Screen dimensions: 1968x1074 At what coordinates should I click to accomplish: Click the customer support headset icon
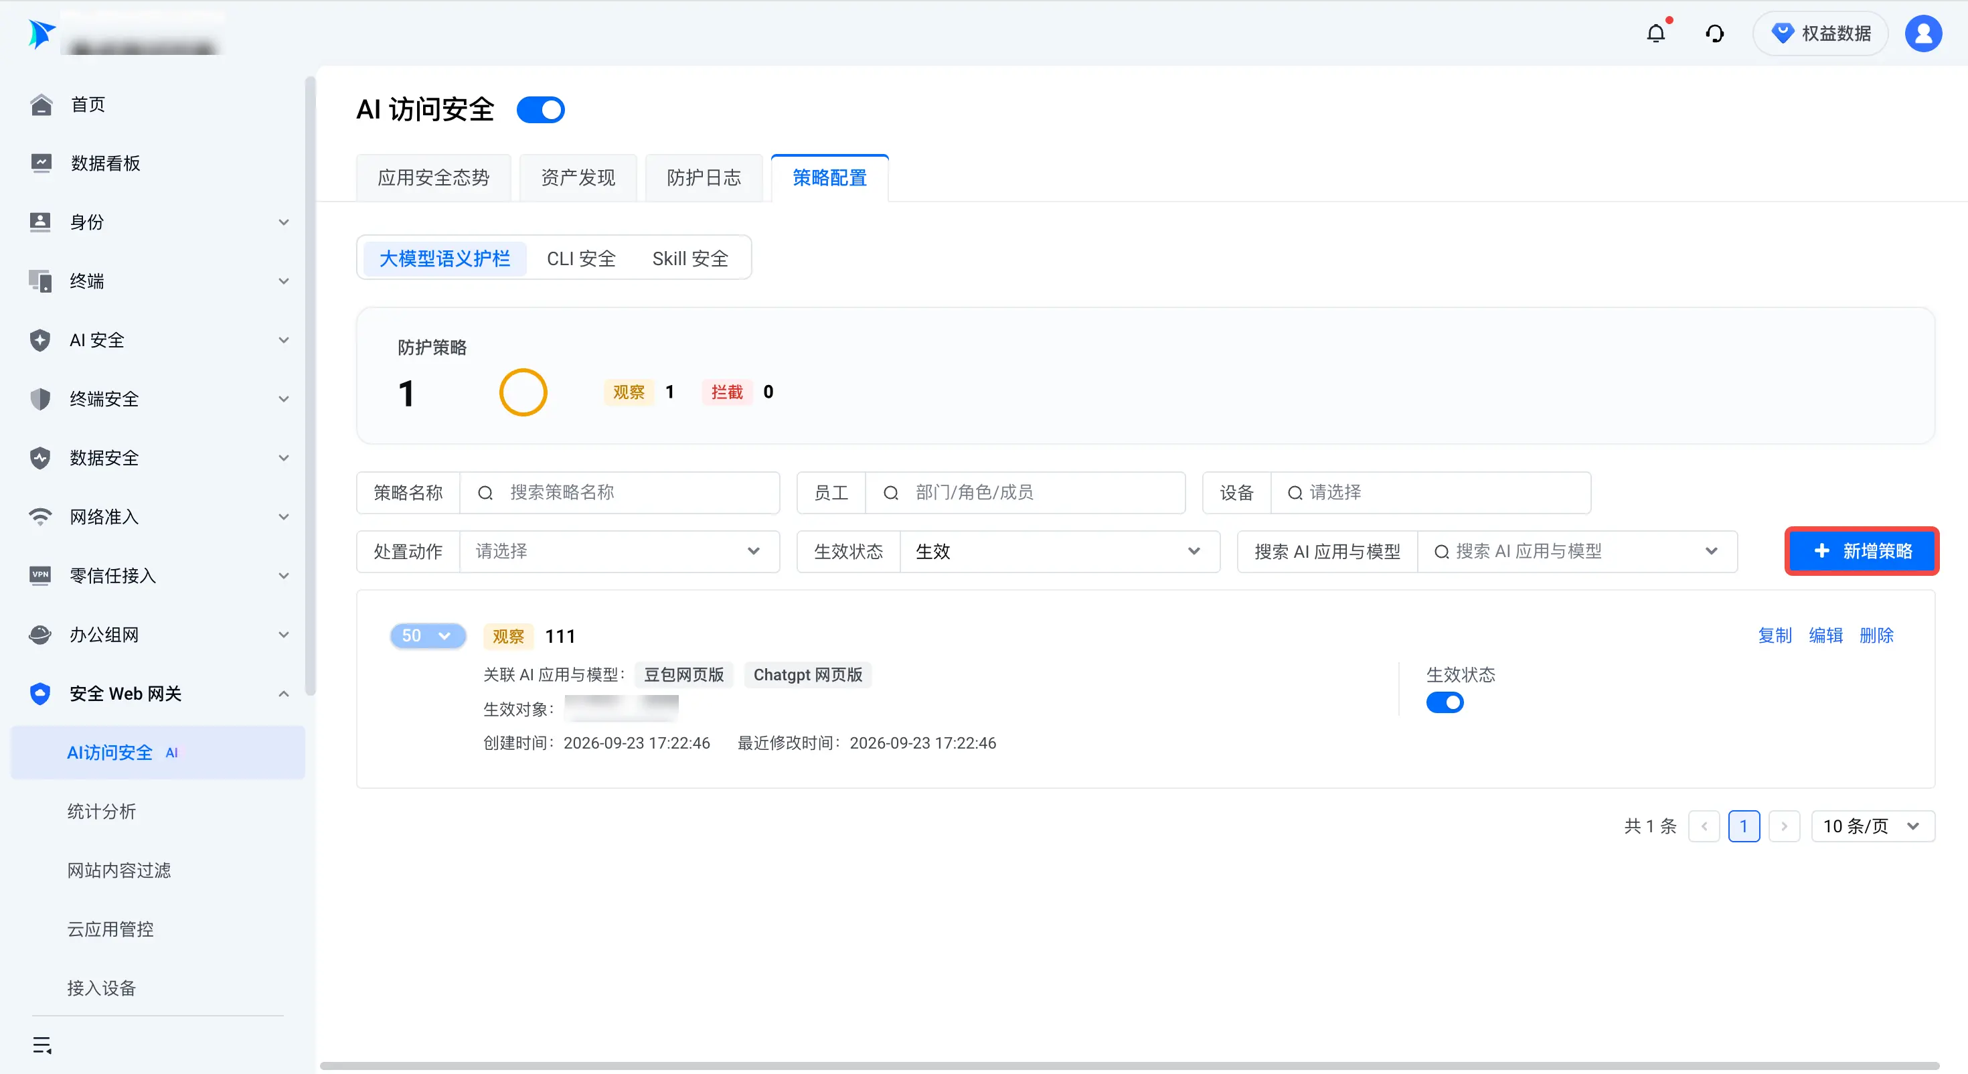[x=1714, y=33]
